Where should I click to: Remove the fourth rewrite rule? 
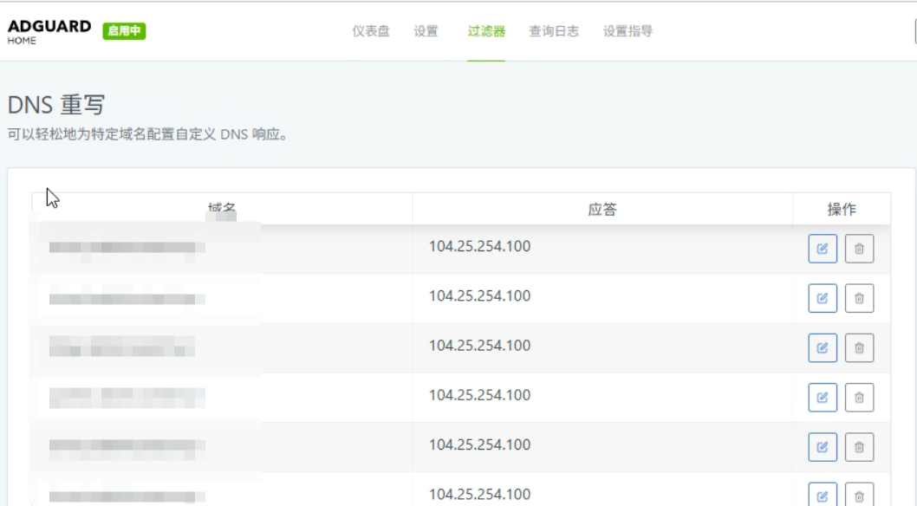[858, 397]
